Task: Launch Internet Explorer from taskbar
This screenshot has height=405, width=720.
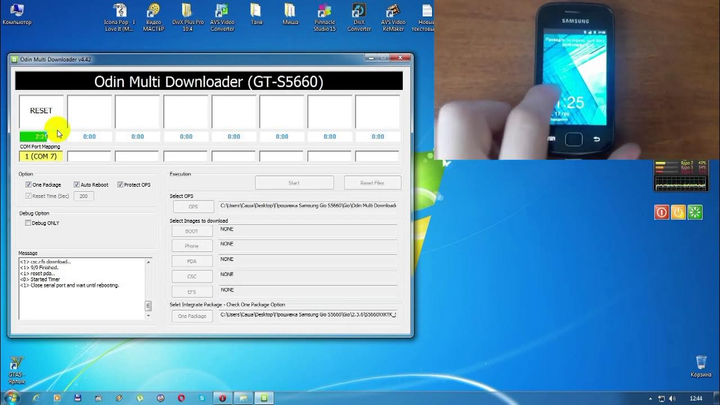Action: pos(37,398)
